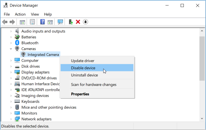The image size is (206, 130).
Task: Toggle the action pane toolbar icon
Action: click(x=50, y=22)
